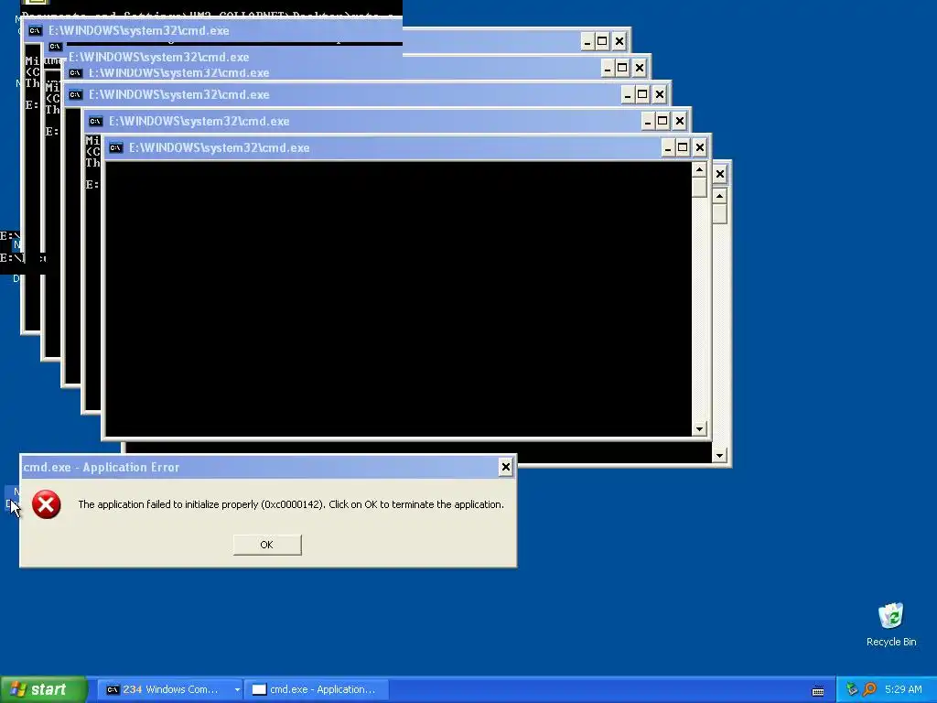Click inside the frontmost cmd console area
Image resolution: width=937 pixels, height=703 pixels.
(398, 299)
